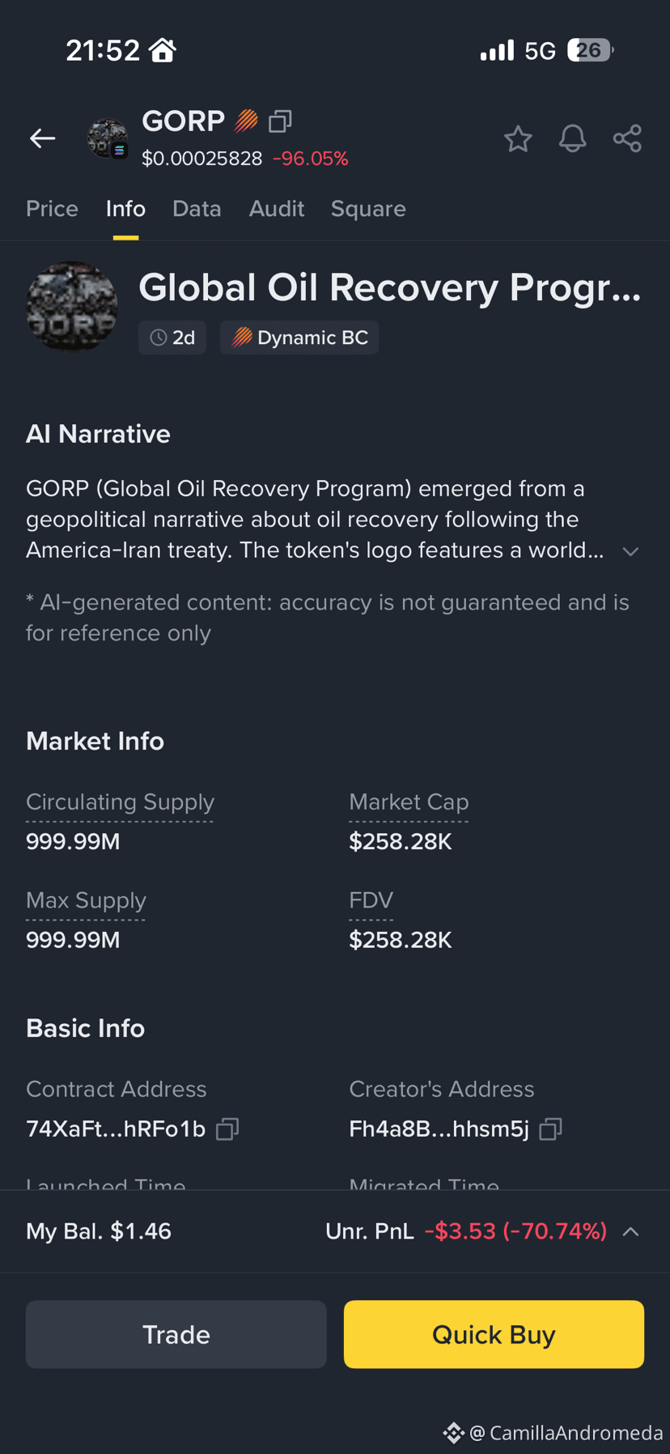The width and height of the screenshot is (670, 1454).
Task: Expand the AI Narrative text chevron
Action: coord(630,551)
